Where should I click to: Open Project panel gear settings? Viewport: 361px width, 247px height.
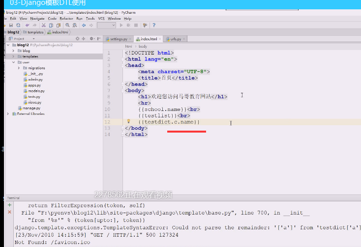(x=91, y=39)
